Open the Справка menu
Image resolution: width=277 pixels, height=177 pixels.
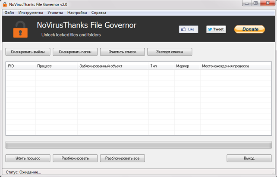99,12
